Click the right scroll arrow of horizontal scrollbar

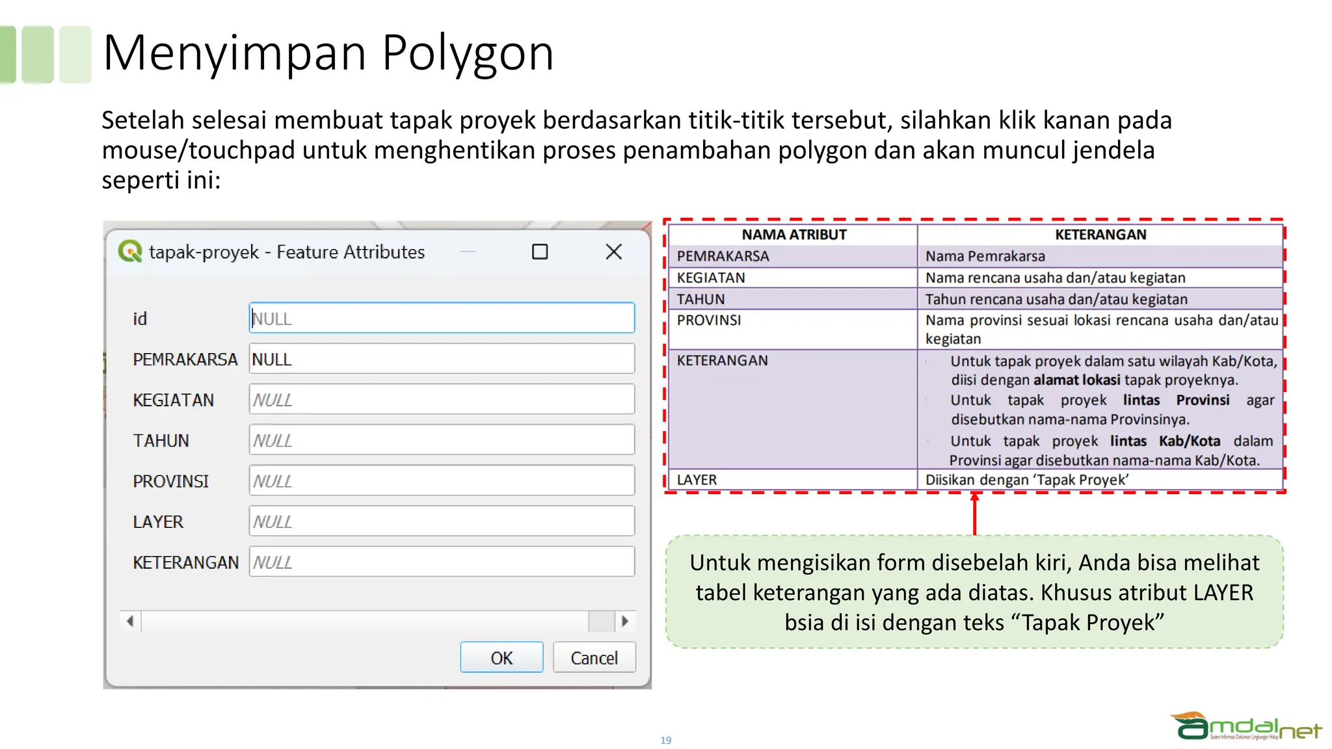[625, 621]
